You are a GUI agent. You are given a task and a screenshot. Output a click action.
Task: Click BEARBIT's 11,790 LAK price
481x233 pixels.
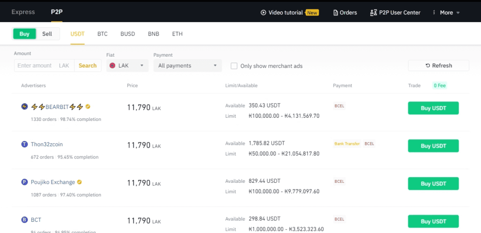click(x=144, y=107)
